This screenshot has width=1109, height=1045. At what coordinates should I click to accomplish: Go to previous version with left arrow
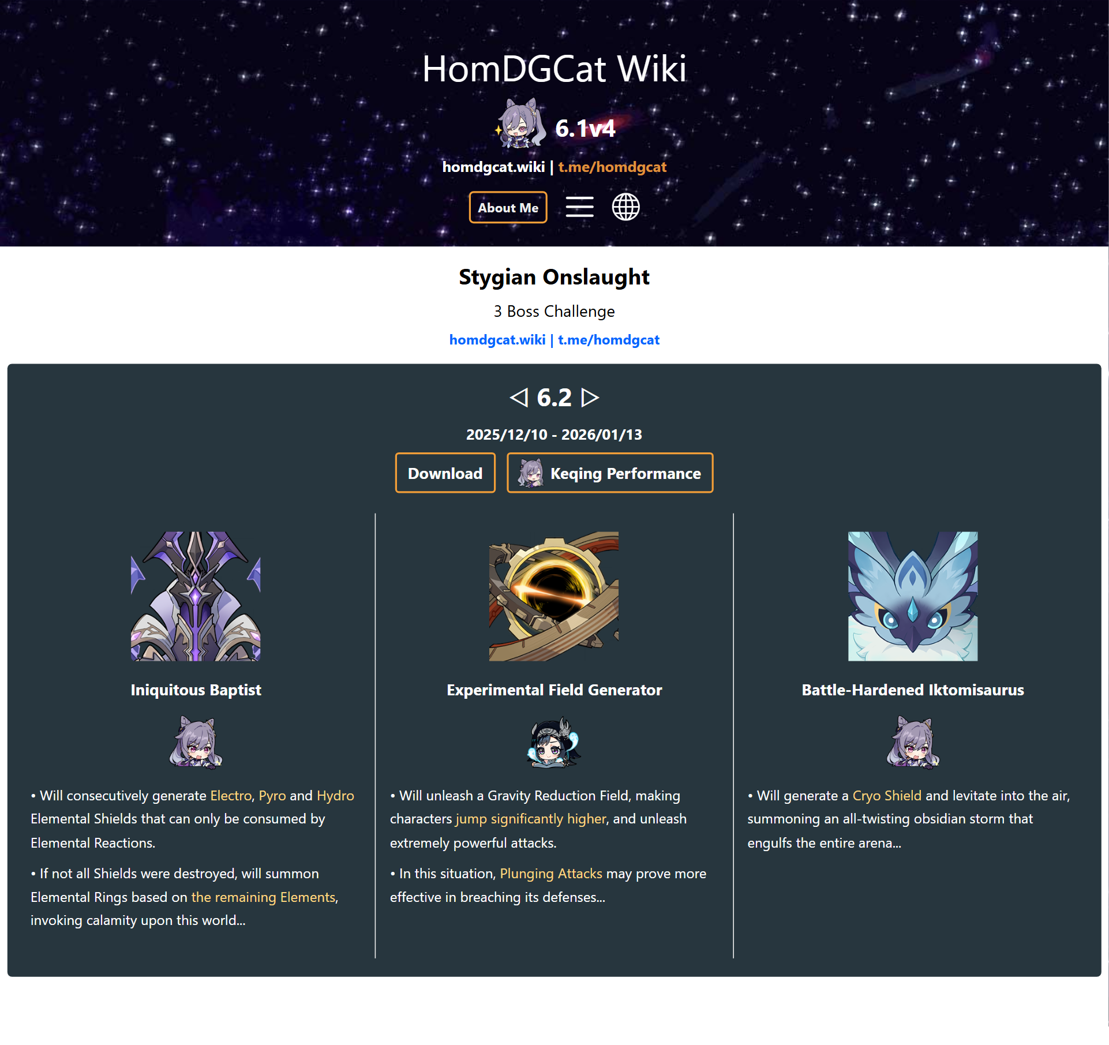point(519,398)
